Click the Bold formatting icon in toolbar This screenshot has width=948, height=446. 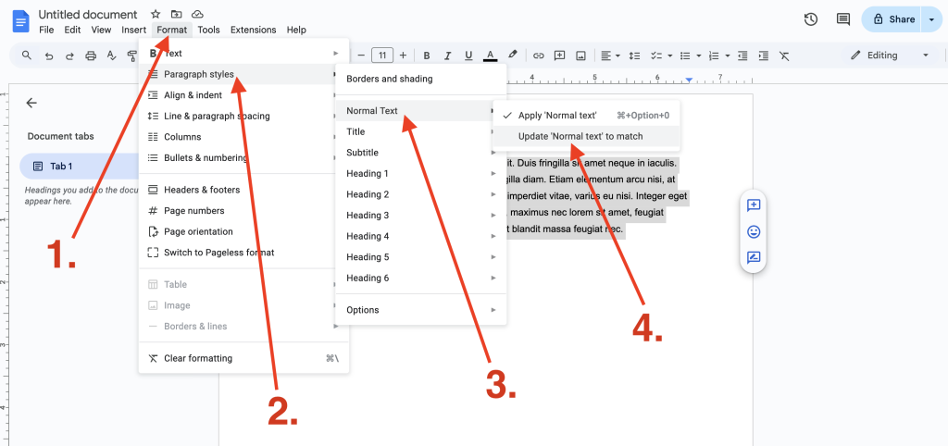click(x=426, y=56)
